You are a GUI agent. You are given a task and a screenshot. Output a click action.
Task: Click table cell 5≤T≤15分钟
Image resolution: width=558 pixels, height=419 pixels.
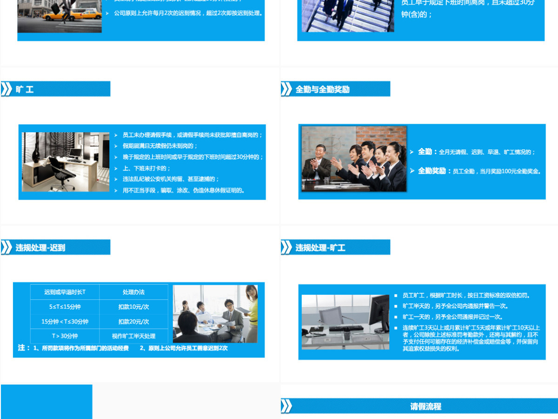pyautogui.click(x=65, y=307)
